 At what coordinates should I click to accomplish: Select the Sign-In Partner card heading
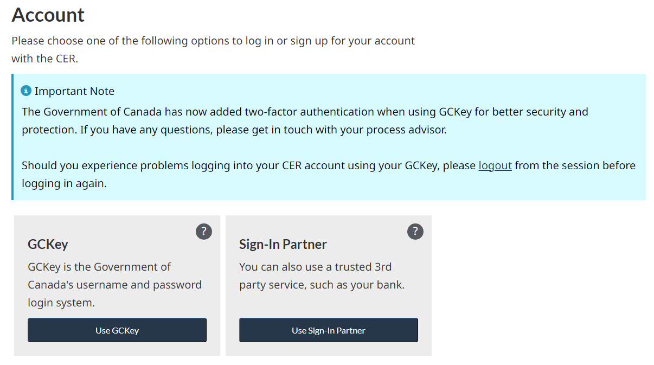point(283,244)
